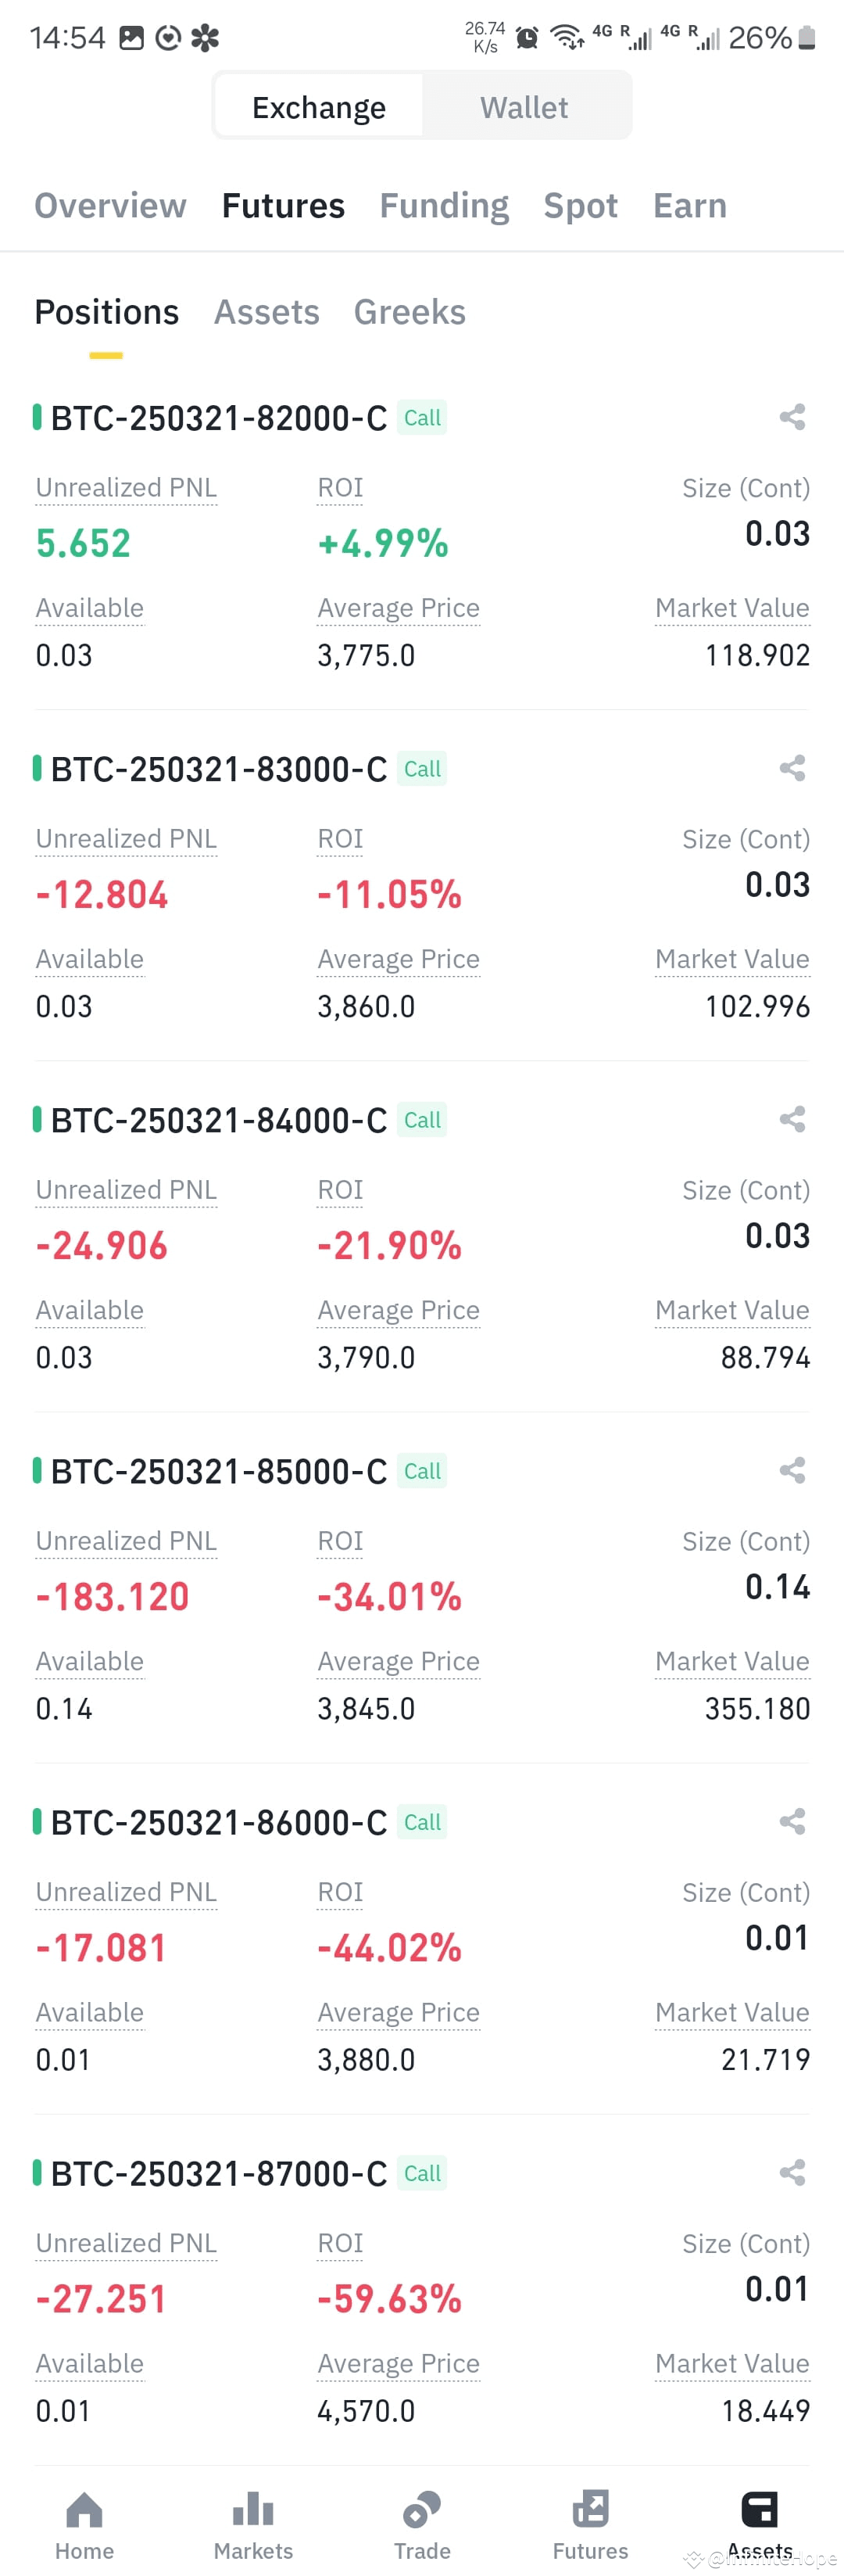This screenshot has height=2576, width=844.
Task: Open position BTC-250321-84000-C details
Action: coord(216,1120)
